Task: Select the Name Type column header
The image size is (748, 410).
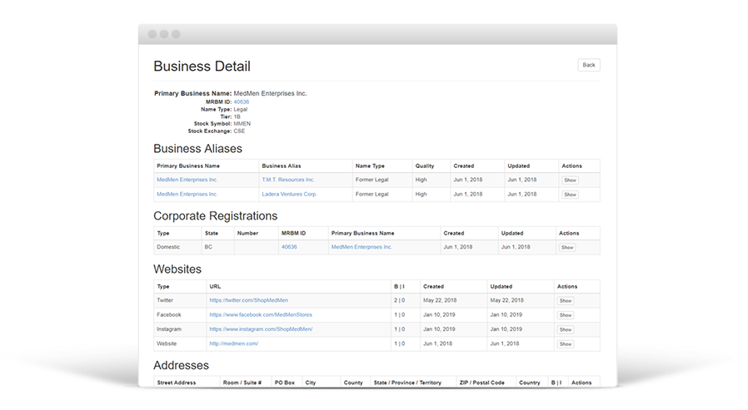Action: pos(370,166)
